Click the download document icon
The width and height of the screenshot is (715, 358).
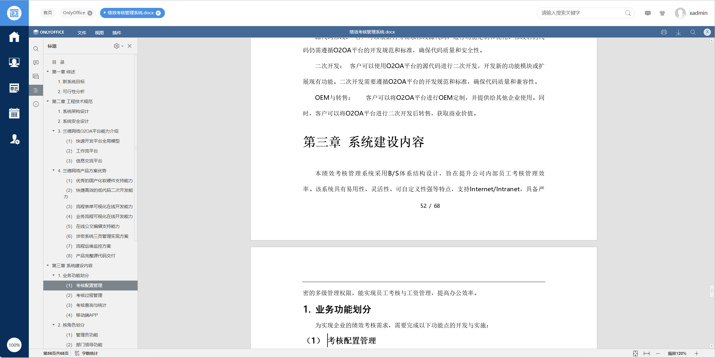(678, 32)
